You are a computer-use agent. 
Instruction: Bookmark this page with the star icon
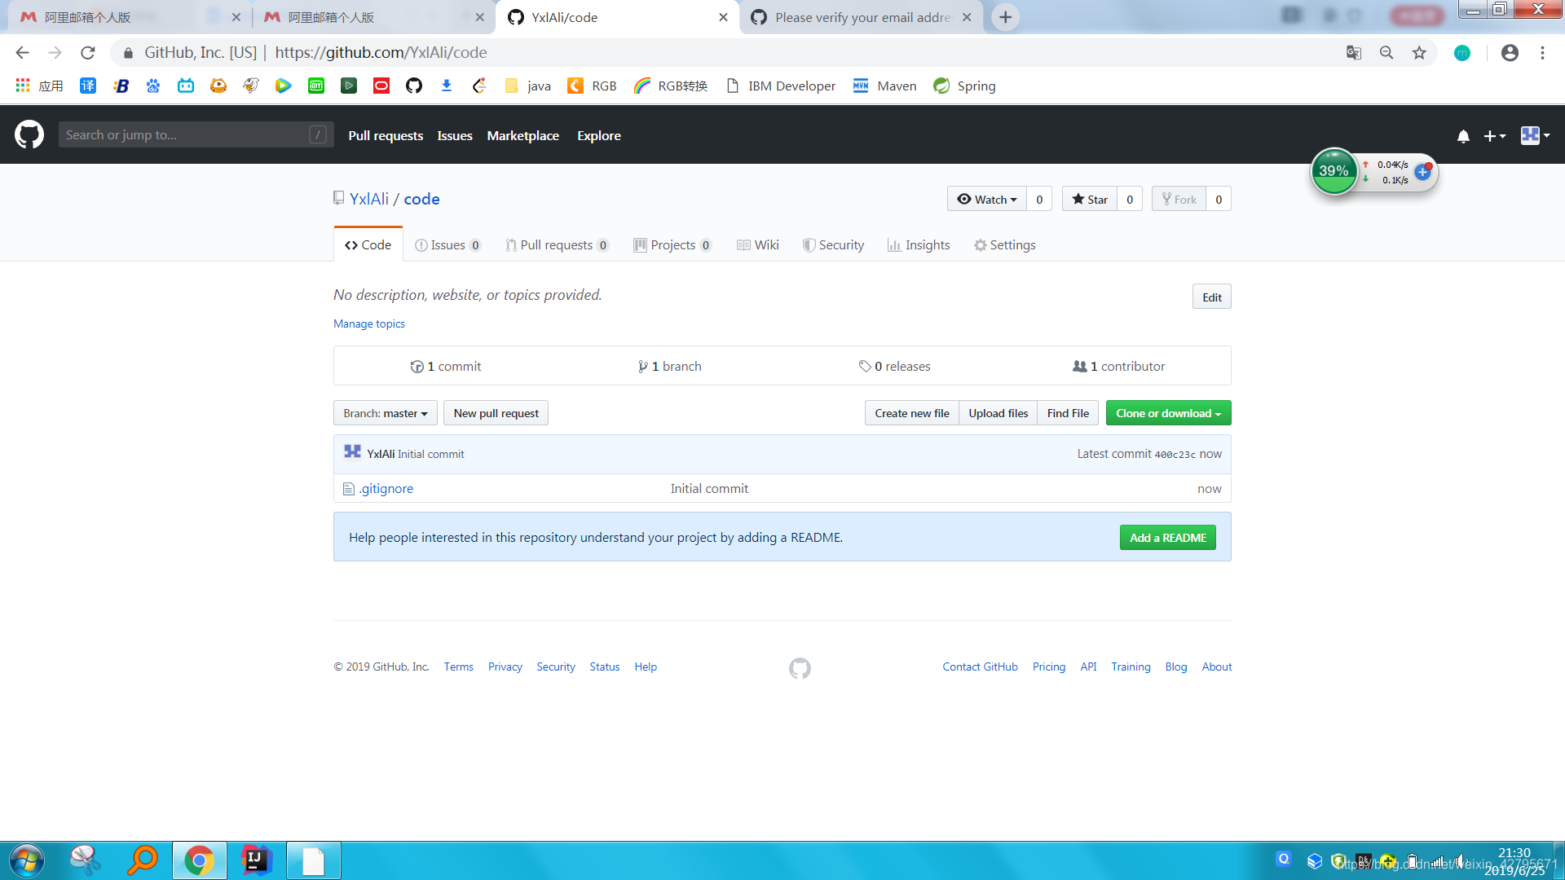tap(1419, 53)
